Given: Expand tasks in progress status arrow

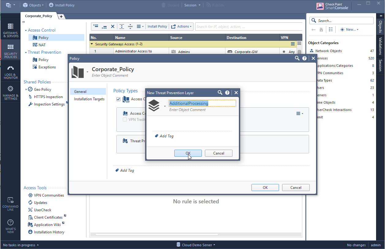Looking at the screenshot, I should (38, 245).
